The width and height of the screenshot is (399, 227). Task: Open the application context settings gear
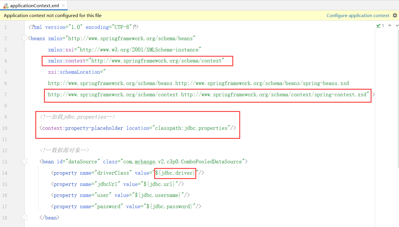[395, 16]
